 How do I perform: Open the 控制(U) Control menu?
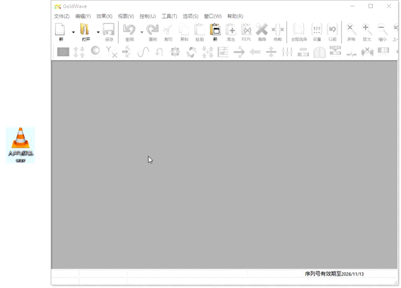[x=148, y=17]
